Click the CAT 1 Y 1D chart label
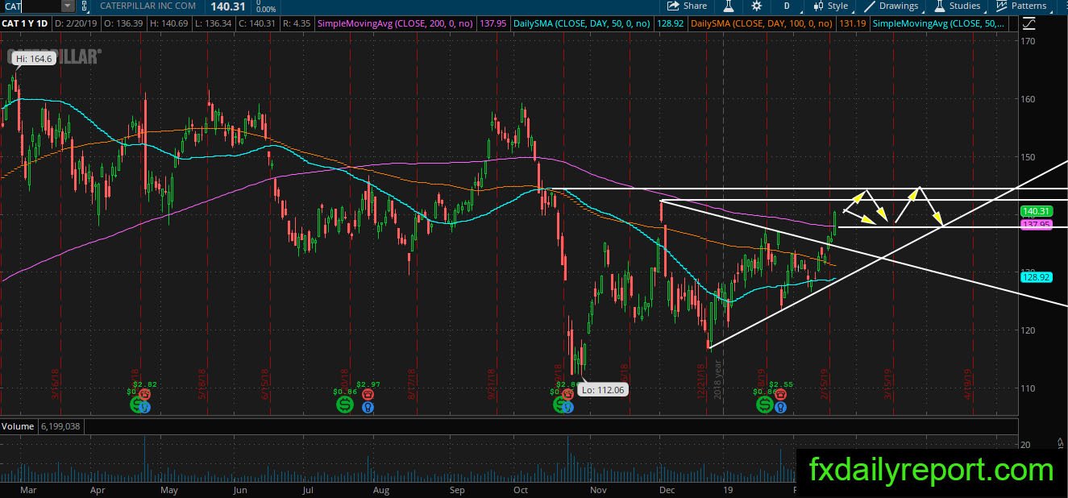The image size is (1068, 498). pyautogui.click(x=25, y=24)
